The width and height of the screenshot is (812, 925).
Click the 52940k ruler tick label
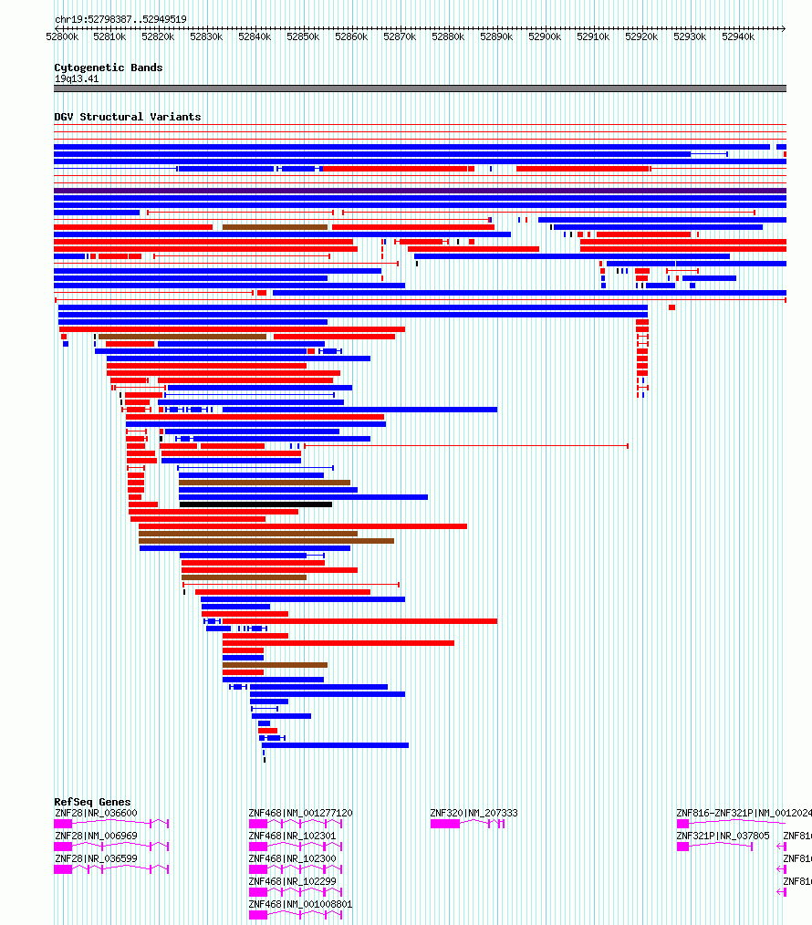coord(739,36)
